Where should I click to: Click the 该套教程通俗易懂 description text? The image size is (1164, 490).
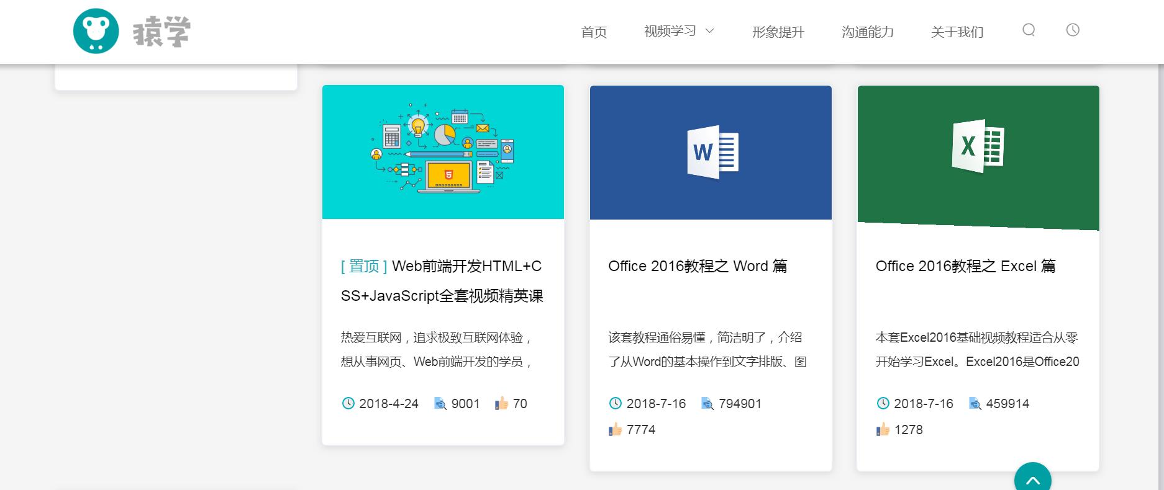tap(707, 350)
